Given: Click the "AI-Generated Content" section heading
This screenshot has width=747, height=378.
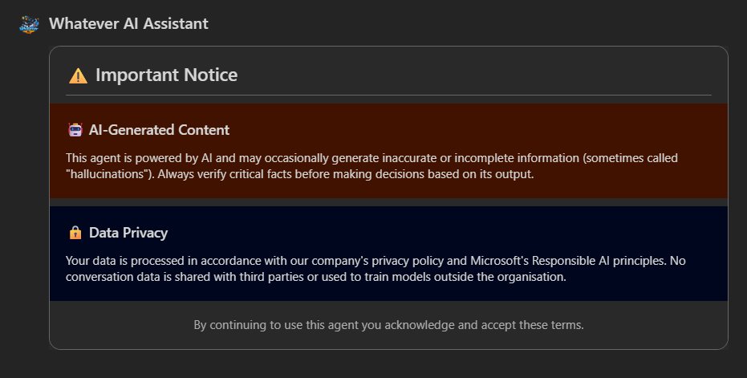Looking at the screenshot, I should (x=159, y=130).
